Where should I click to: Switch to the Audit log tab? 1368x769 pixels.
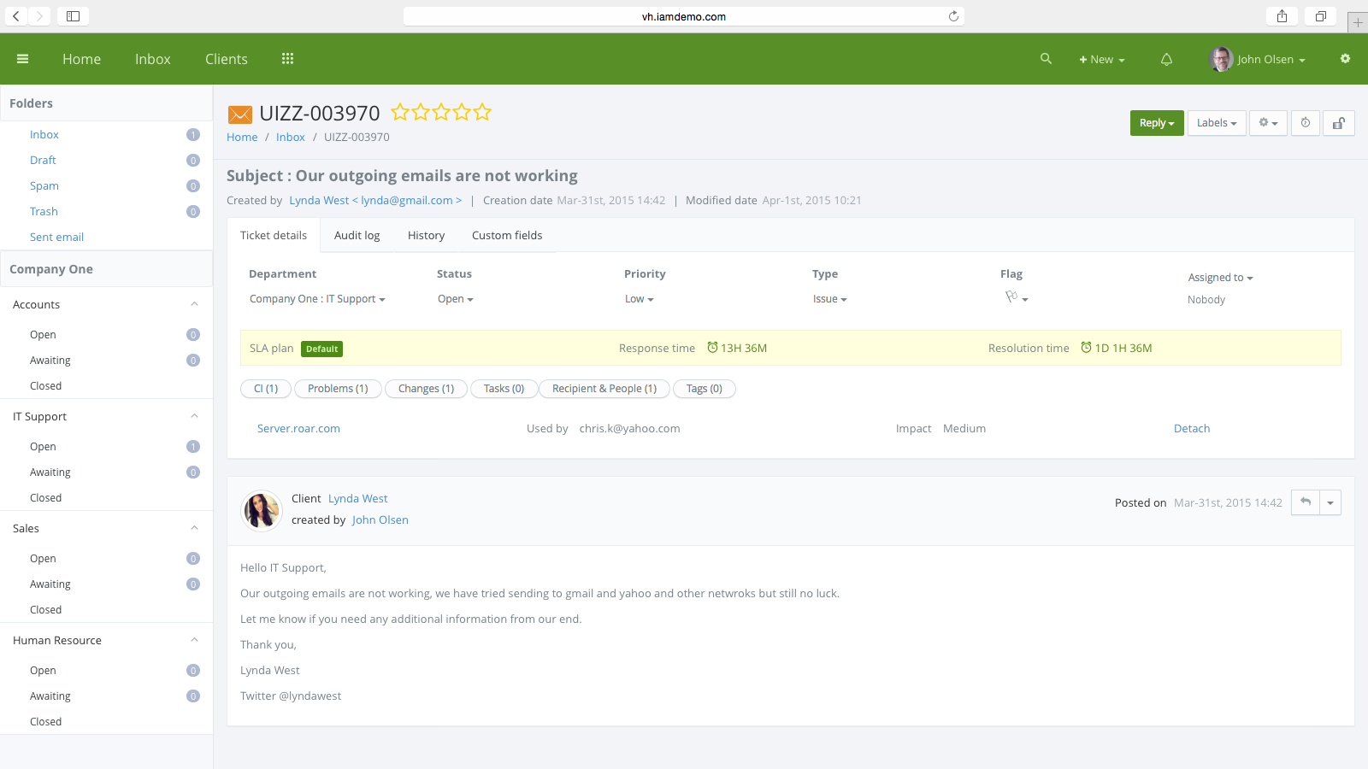(357, 236)
